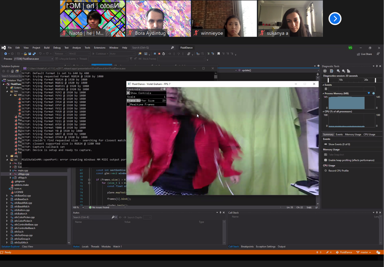Image resolution: width=384 pixels, height=267 pixels.
Task: Go to next participants in video strip
Action: [x=335, y=19]
